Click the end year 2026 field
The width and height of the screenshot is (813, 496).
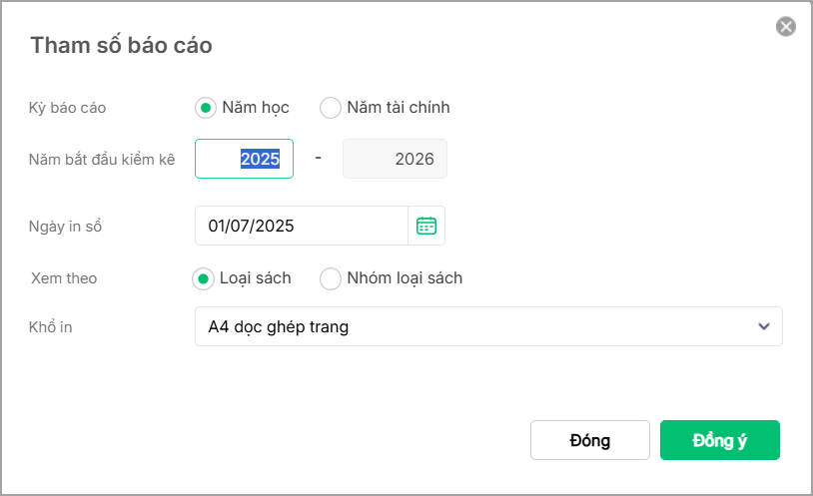396,159
